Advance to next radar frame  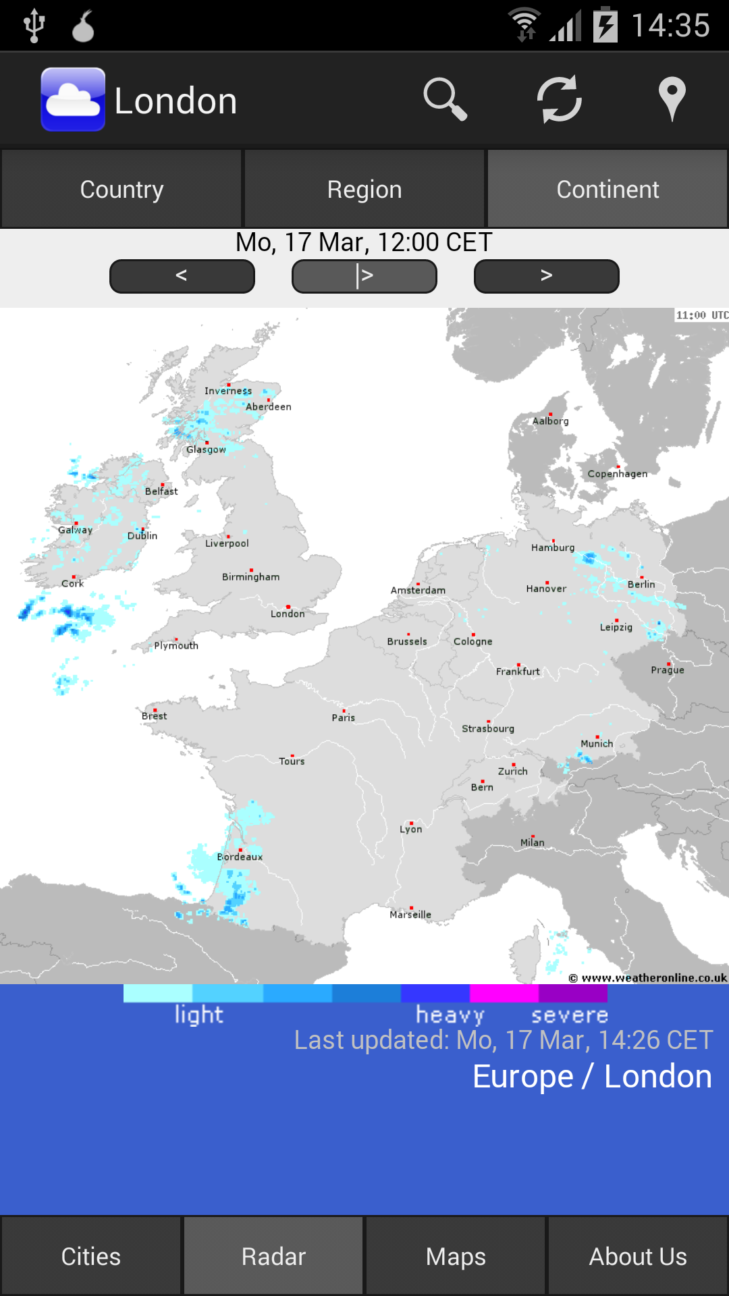pyautogui.click(x=547, y=276)
